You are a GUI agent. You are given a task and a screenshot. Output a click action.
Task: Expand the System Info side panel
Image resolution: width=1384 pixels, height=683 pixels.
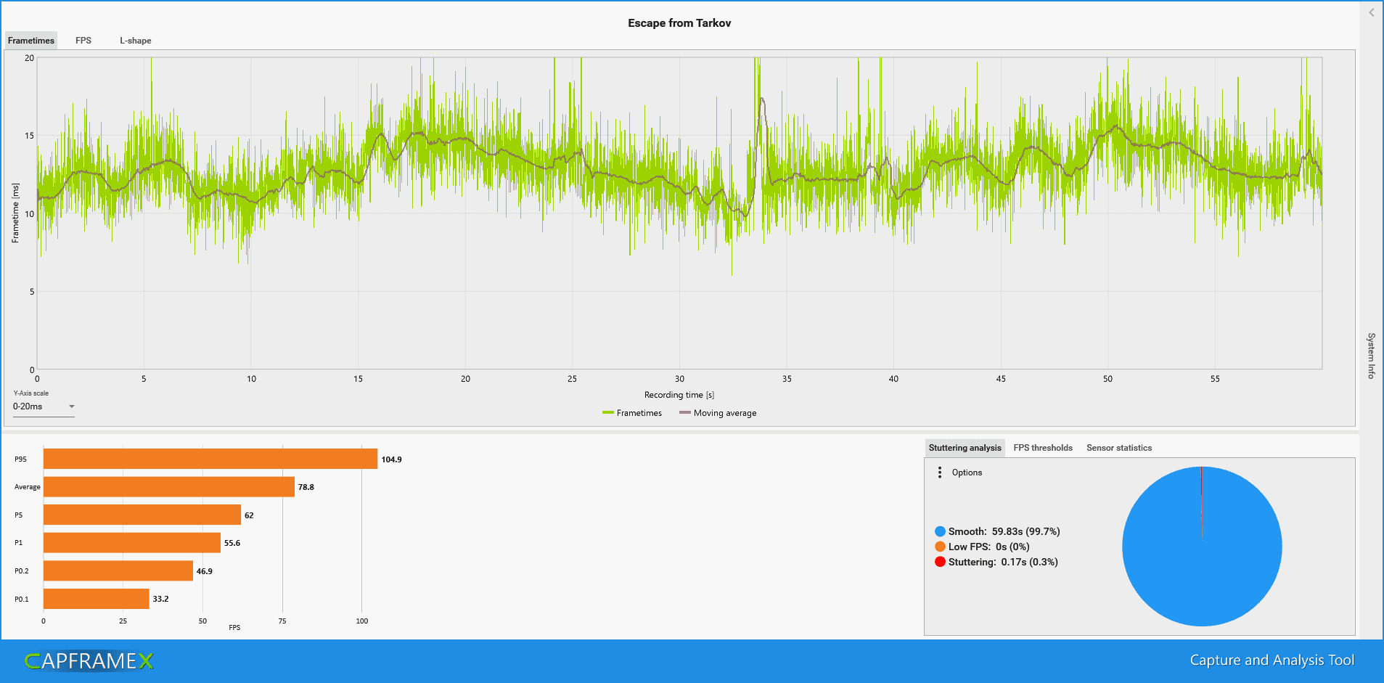(x=1371, y=356)
